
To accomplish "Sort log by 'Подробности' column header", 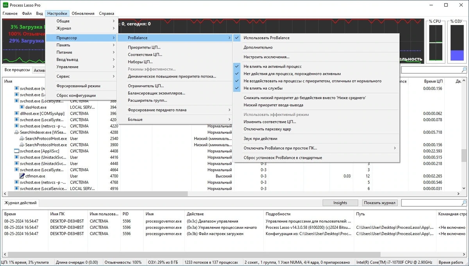I will 308,214.
